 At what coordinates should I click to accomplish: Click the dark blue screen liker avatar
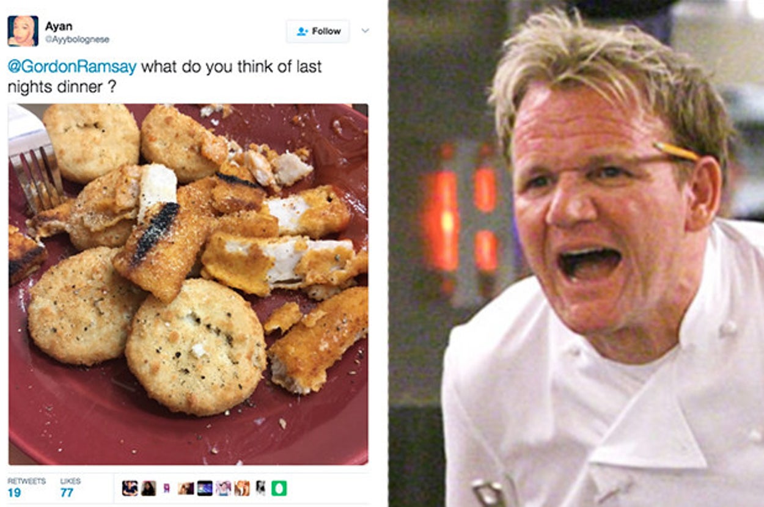click(205, 488)
